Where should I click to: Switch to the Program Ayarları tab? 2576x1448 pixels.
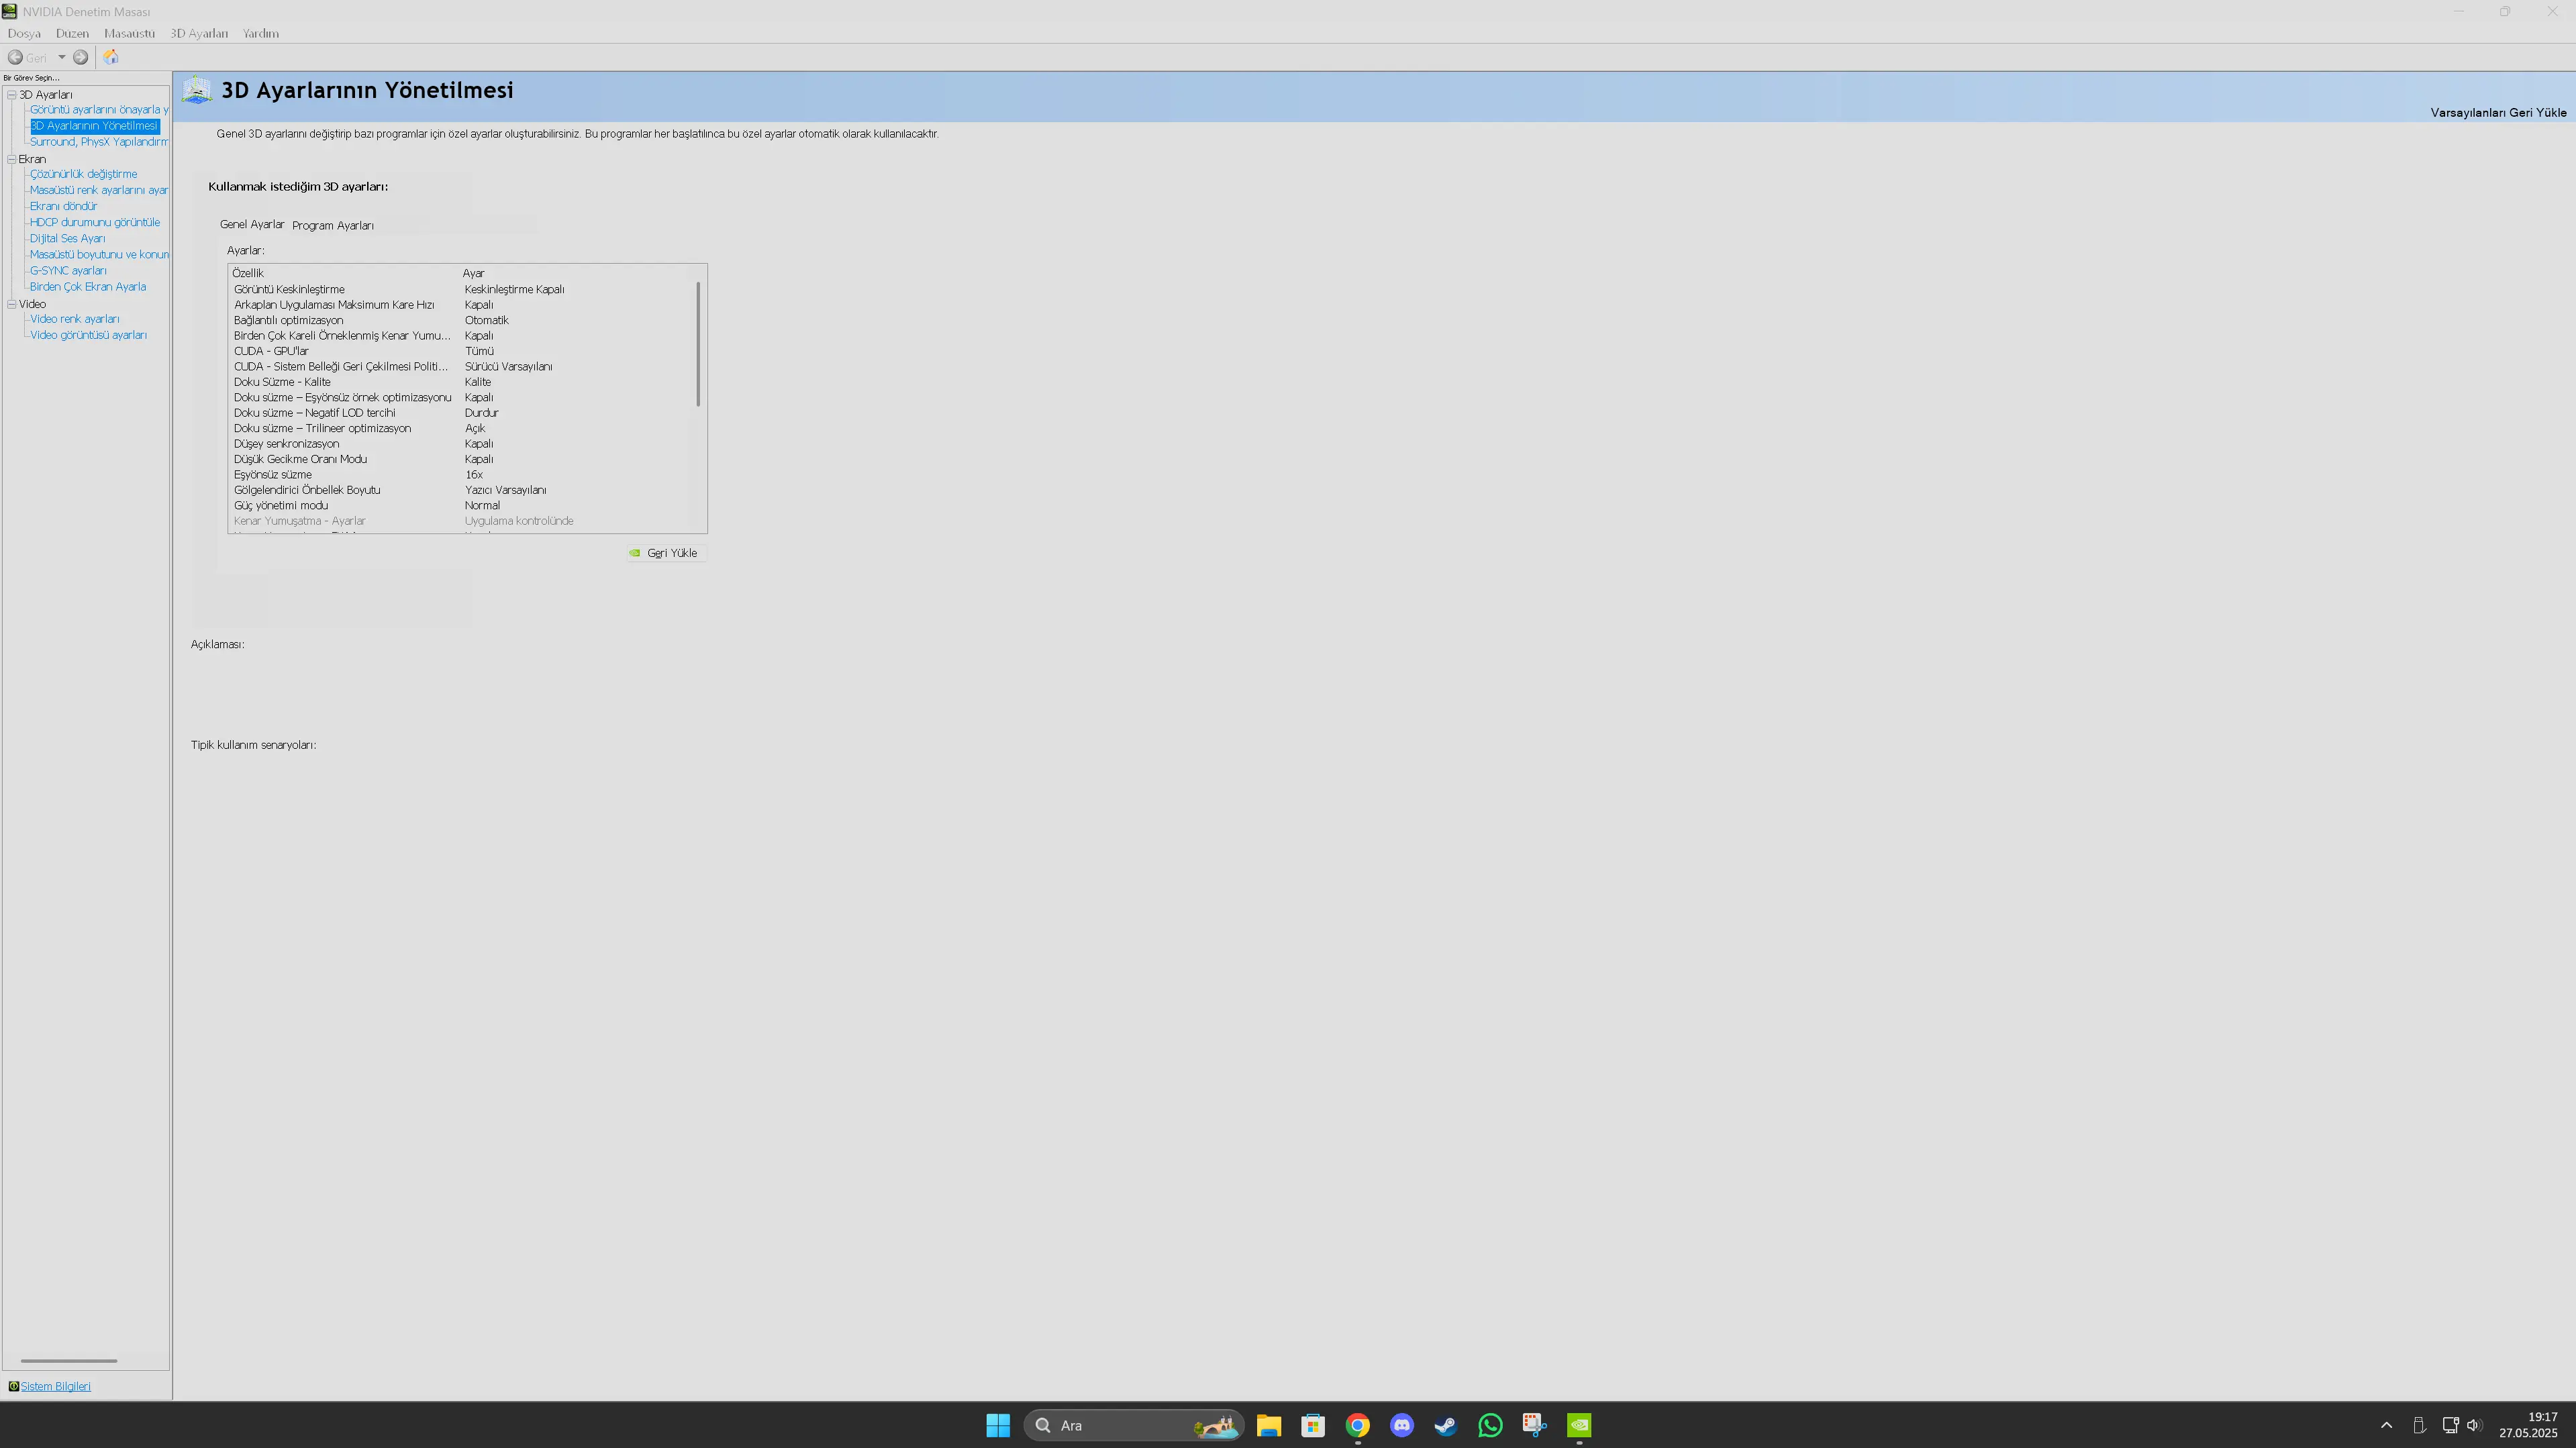(x=333, y=226)
